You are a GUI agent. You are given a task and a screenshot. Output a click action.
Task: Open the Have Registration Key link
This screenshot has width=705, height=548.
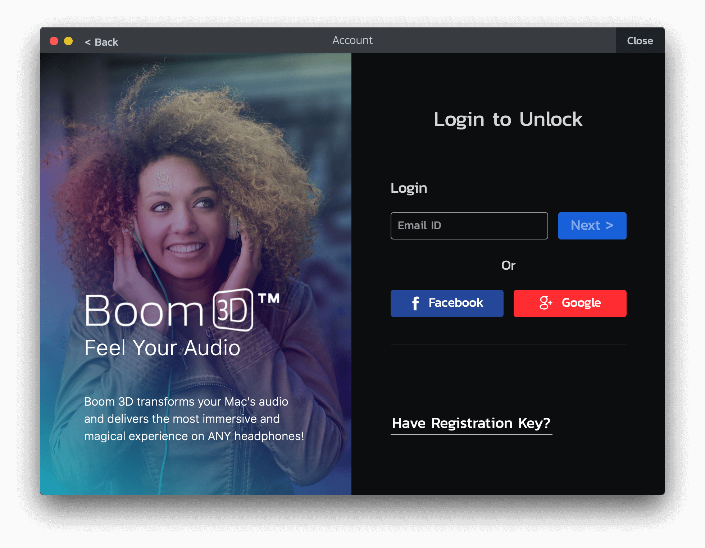coord(471,424)
